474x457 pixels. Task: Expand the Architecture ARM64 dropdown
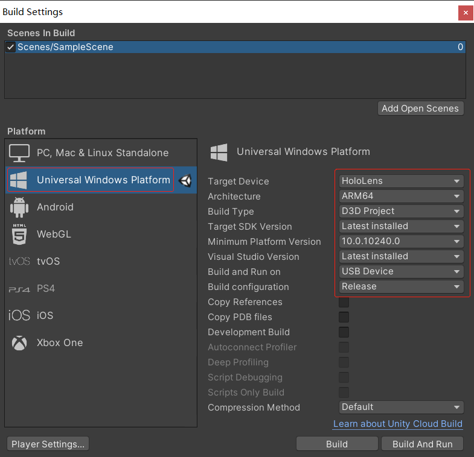[401, 196]
